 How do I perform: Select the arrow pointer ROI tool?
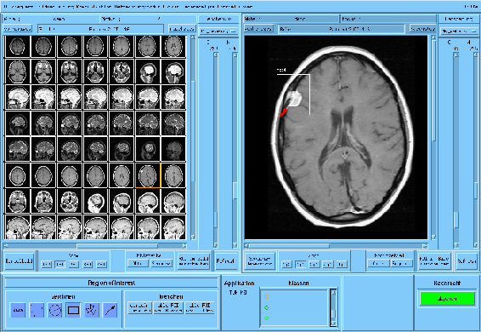[110, 310]
